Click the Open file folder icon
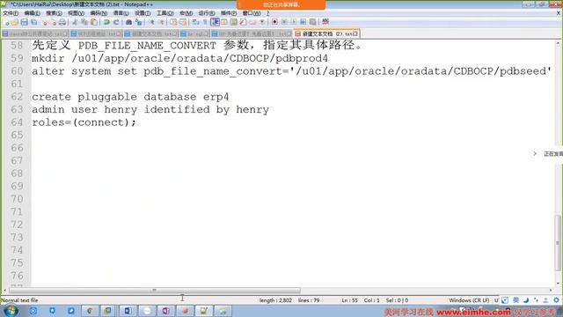The image size is (563, 317). (15, 22)
